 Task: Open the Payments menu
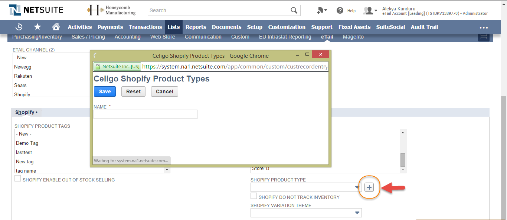pyautogui.click(x=110, y=27)
